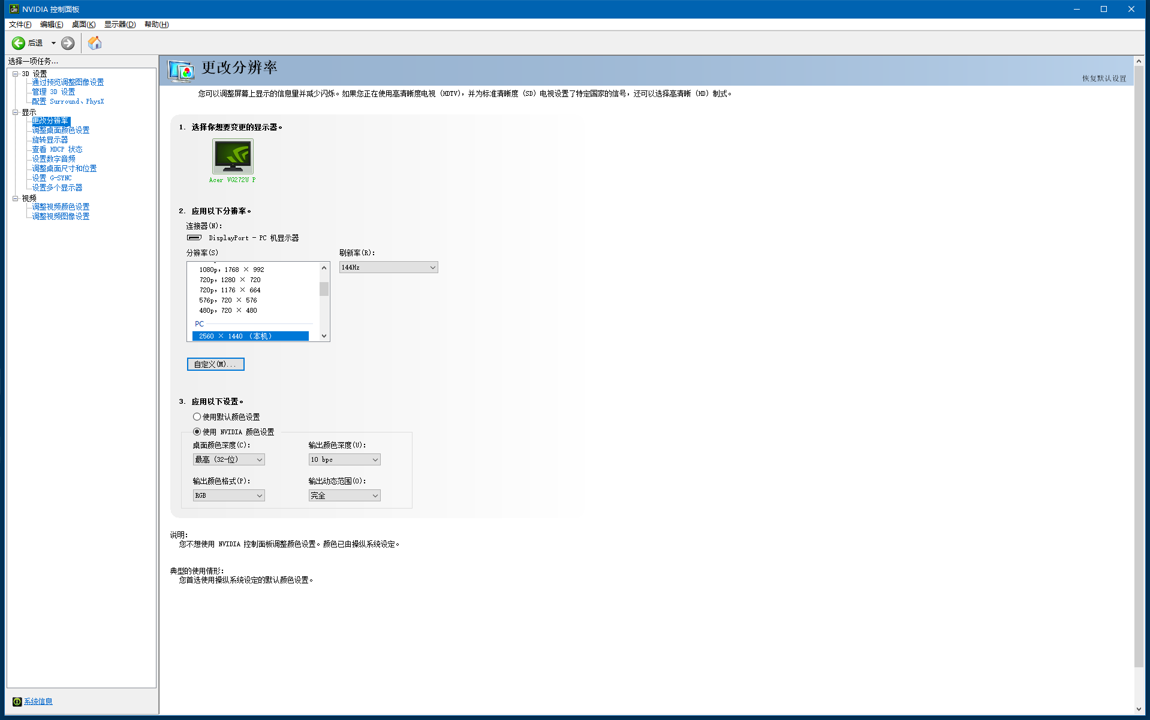Open 输出动态范围 完全 dropdown

click(344, 496)
